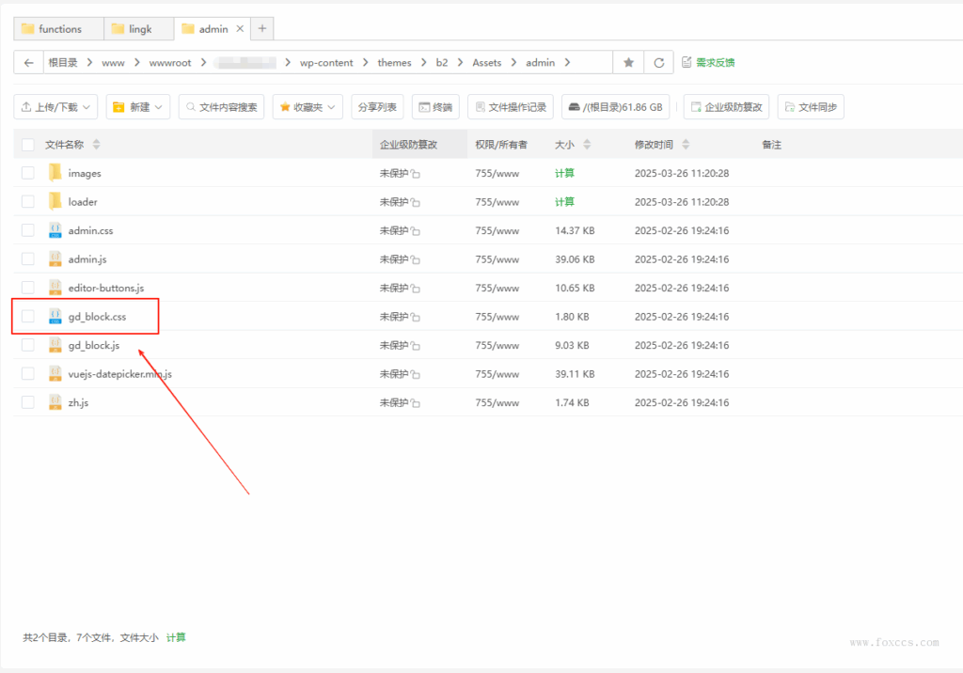Click the 权限/所有者 column header
Screen dimensions: 963x673
(x=501, y=145)
